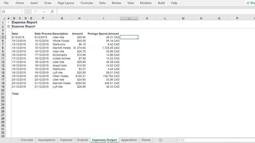Image resolution: width=255 pixels, height=143 pixels.
Task: Switch to the Outputs sheet tab
Action: pos(82,140)
